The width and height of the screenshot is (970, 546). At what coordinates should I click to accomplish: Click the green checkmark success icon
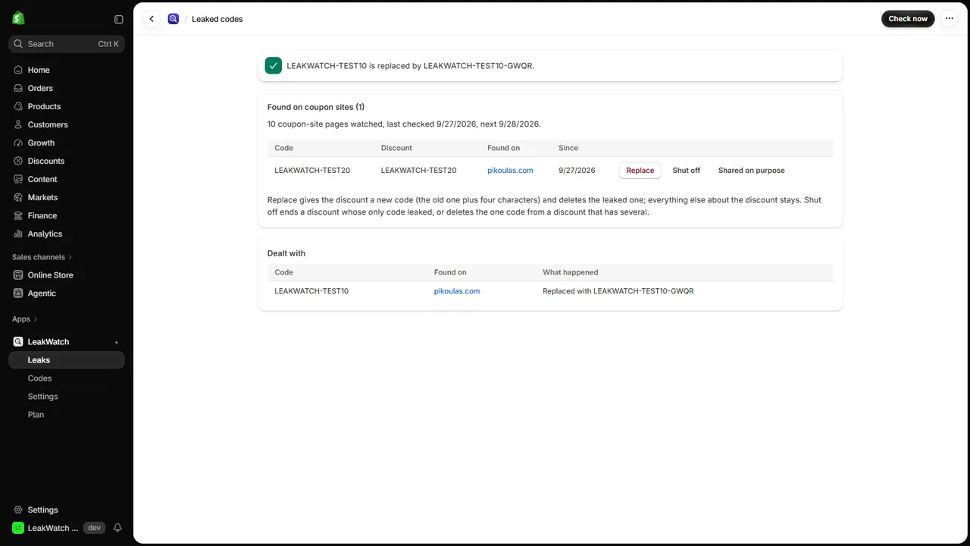coord(274,65)
